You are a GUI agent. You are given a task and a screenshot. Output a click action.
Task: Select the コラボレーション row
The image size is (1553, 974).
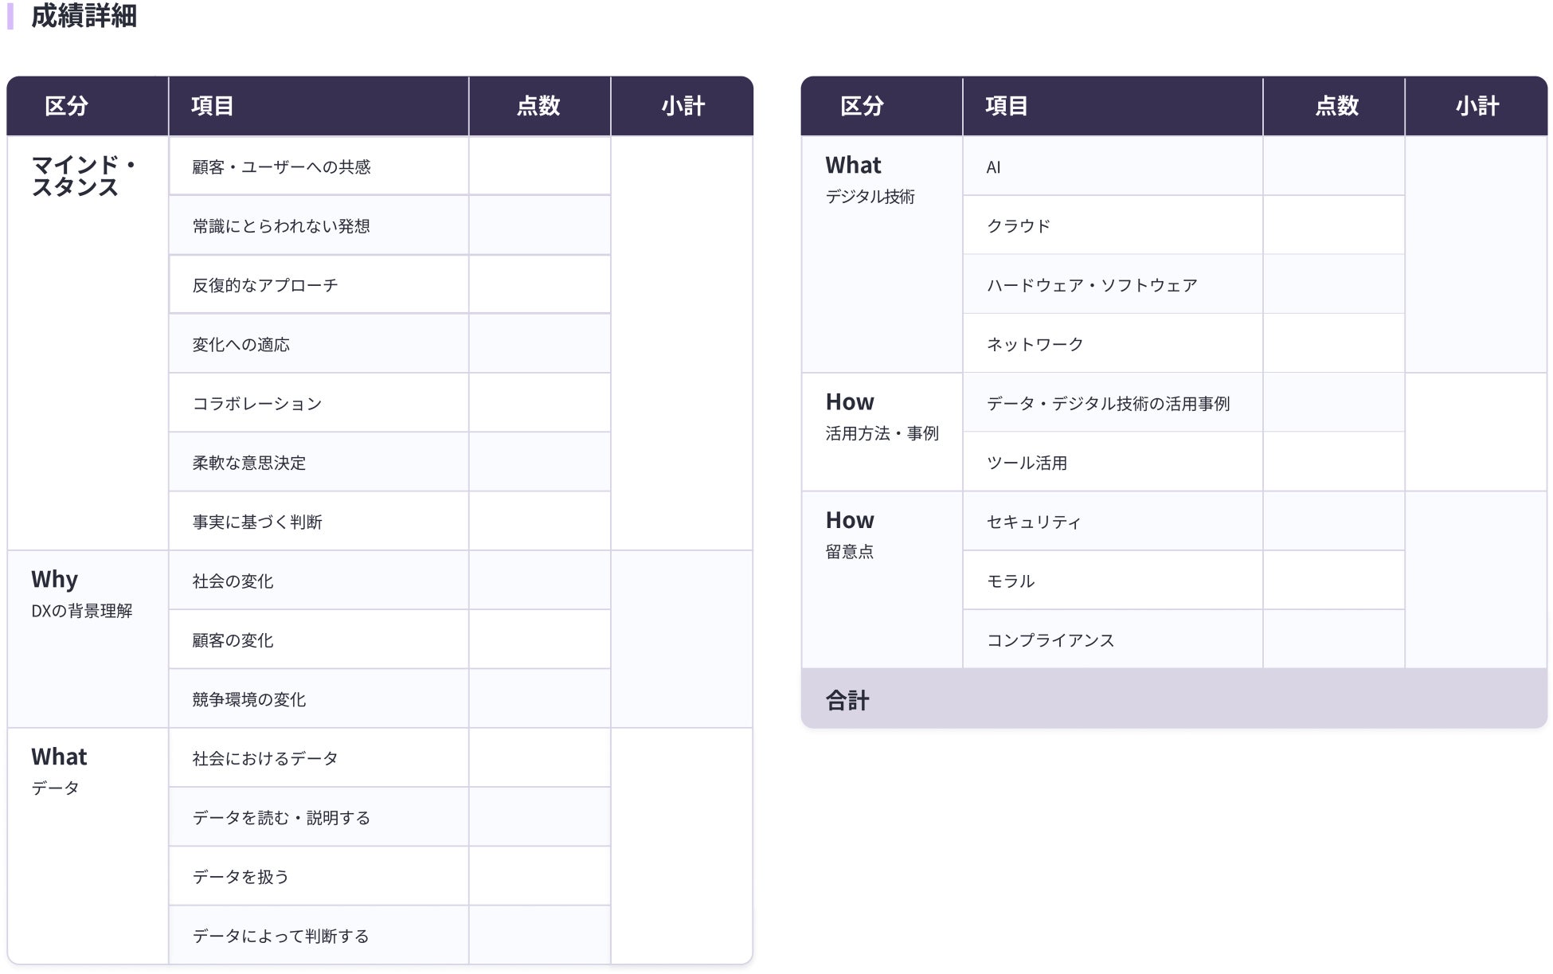pos(257,404)
